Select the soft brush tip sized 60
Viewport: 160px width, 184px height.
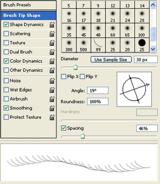pyautogui.click(x=113, y=31)
